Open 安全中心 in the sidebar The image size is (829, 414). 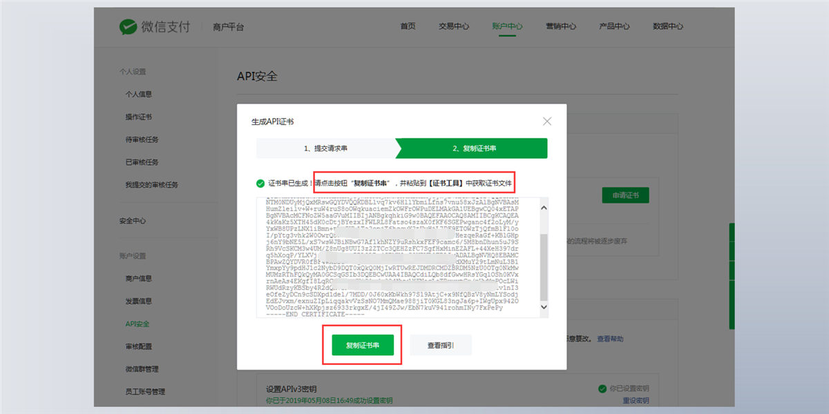click(133, 221)
